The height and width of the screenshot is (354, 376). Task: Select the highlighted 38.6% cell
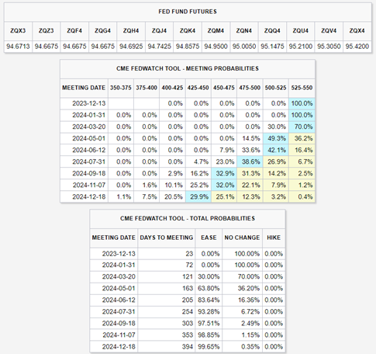(x=250, y=161)
